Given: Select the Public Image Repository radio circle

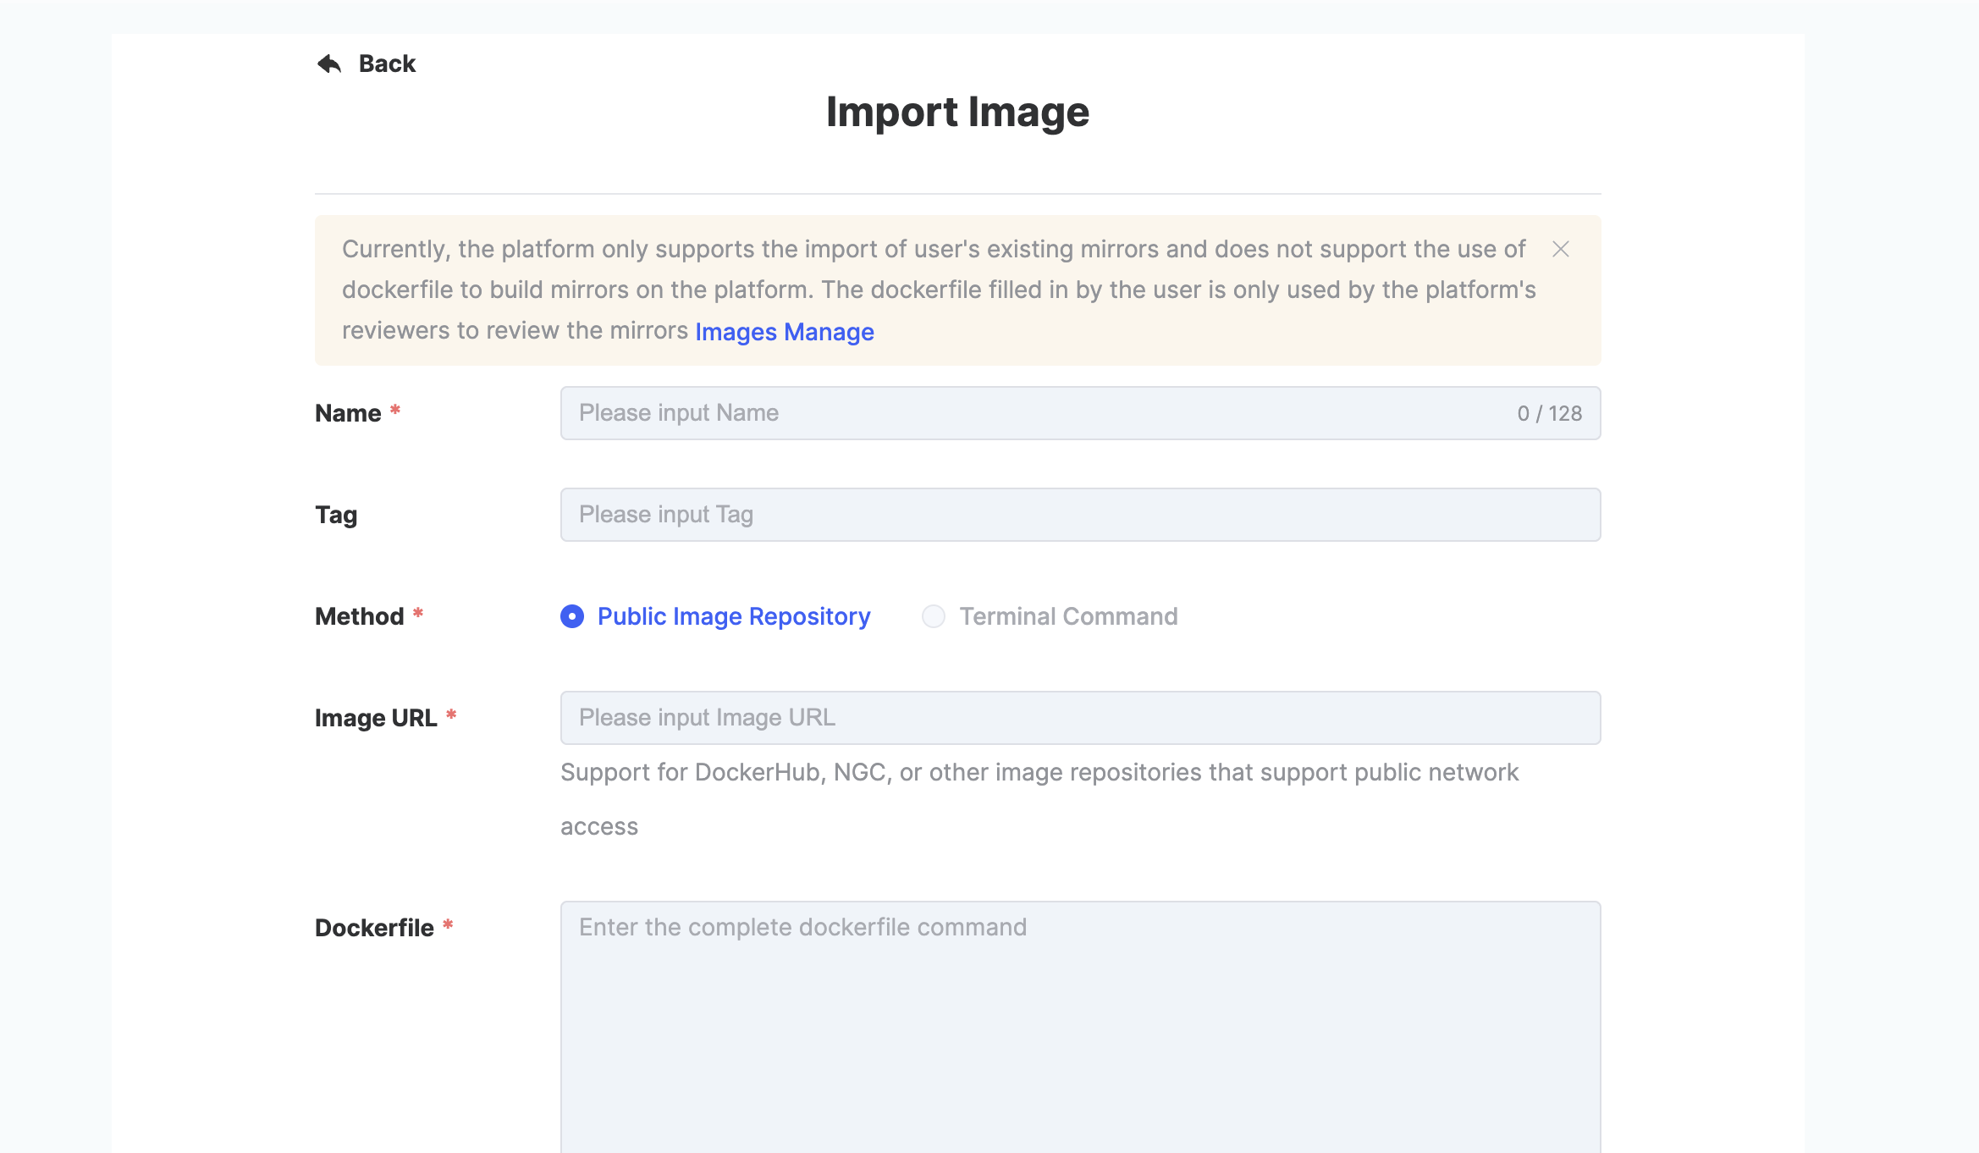Looking at the screenshot, I should tap(572, 616).
